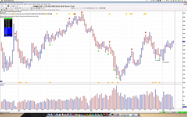This screenshot has height=117, width=187.
Task: Open the Help menu
Action: click(x=49, y=4)
